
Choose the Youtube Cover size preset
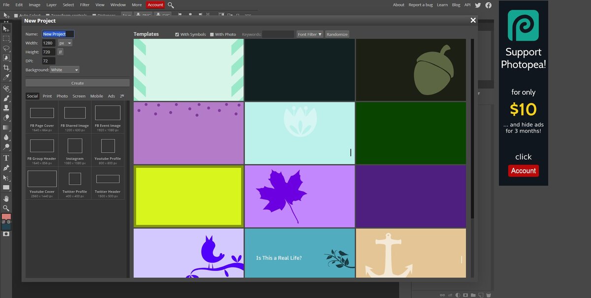(x=42, y=183)
